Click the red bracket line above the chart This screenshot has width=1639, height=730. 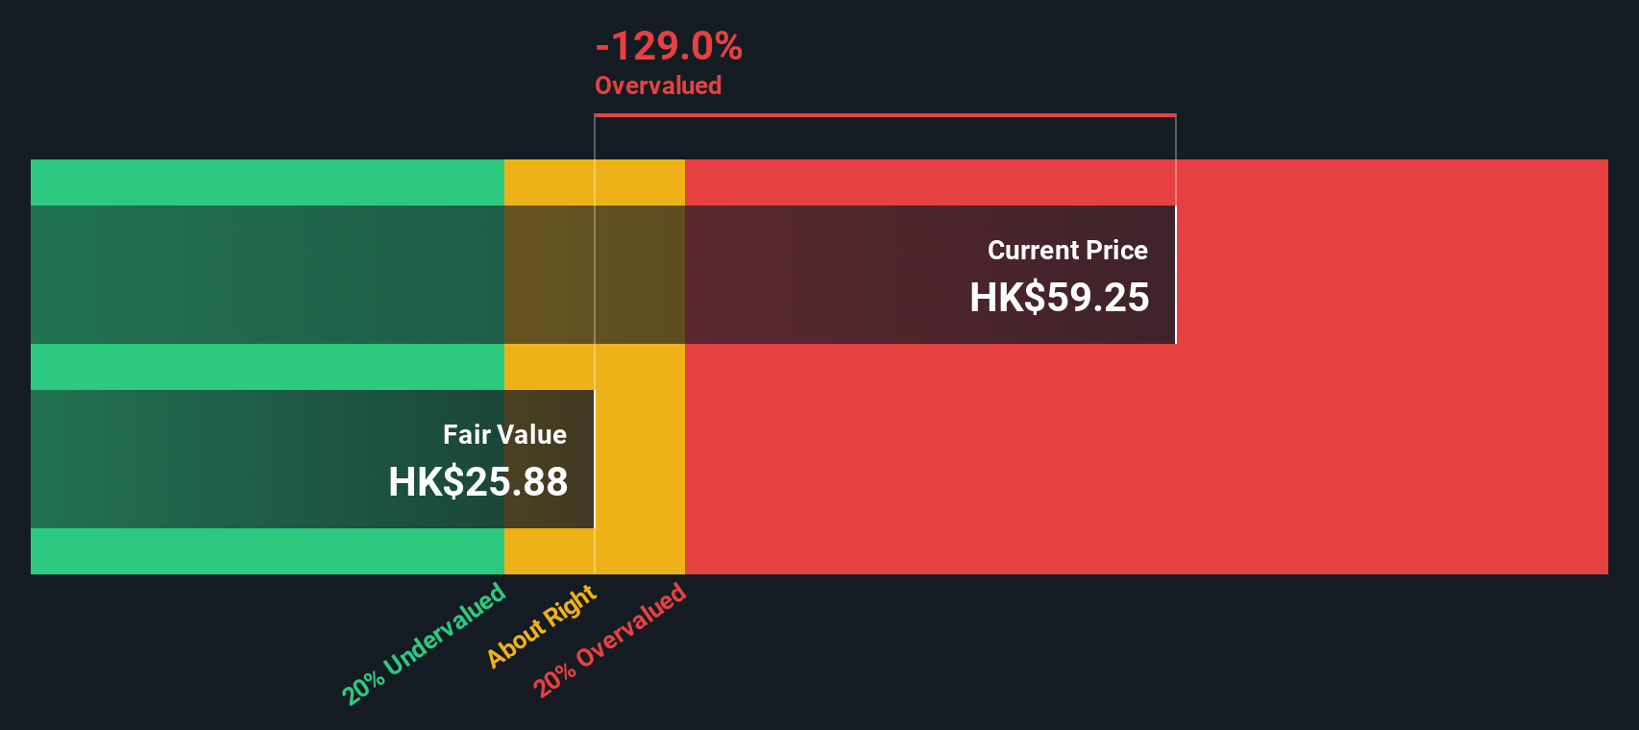tap(885, 115)
